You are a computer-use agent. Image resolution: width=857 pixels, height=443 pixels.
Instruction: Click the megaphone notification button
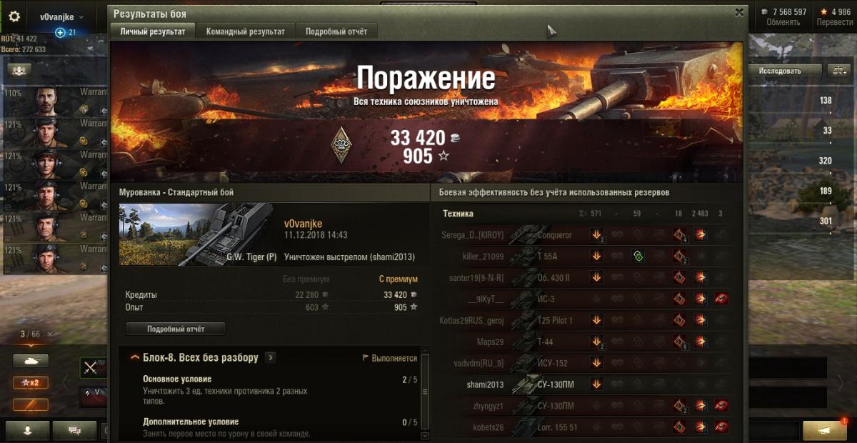[824, 430]
